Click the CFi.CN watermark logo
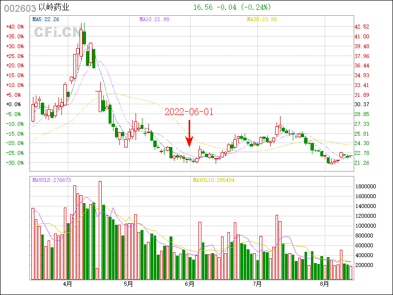The width and height of the screenshot is (393, 295). click(x=56, y=32)
